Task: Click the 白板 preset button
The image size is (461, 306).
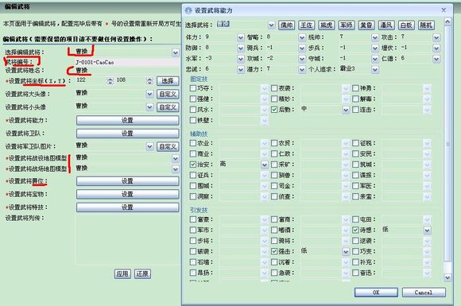Action: point(406,25)
